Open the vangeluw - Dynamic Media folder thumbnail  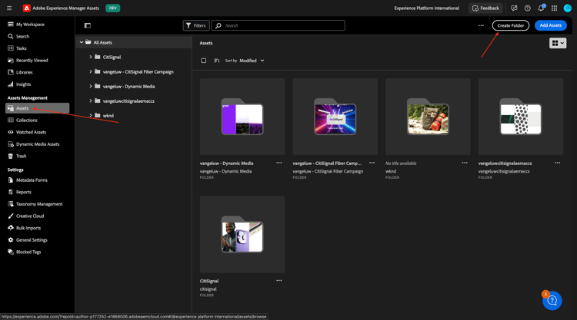pos(242,117)
